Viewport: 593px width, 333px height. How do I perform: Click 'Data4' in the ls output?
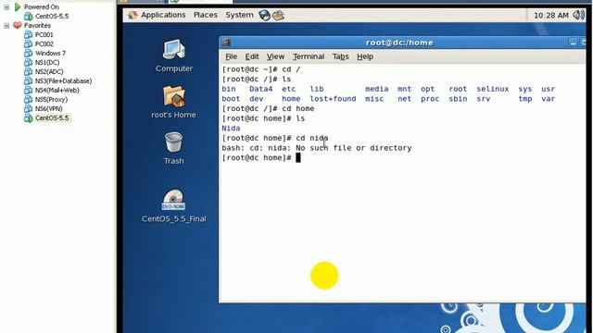tap(261, 89)
